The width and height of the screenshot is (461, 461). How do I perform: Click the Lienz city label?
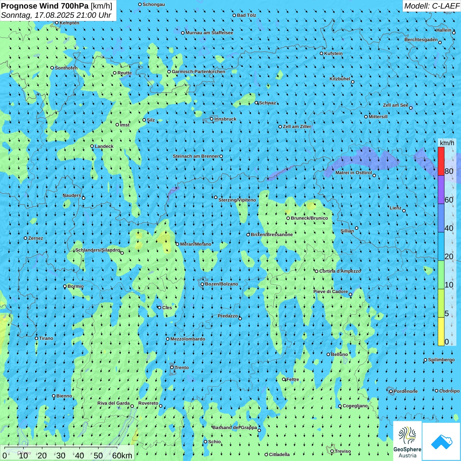395,208
